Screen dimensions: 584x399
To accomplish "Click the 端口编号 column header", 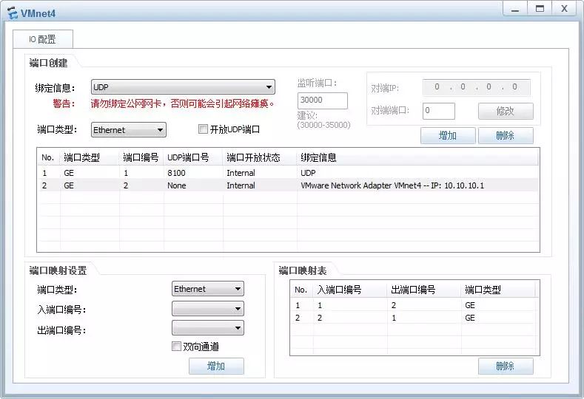I will 141,157.
